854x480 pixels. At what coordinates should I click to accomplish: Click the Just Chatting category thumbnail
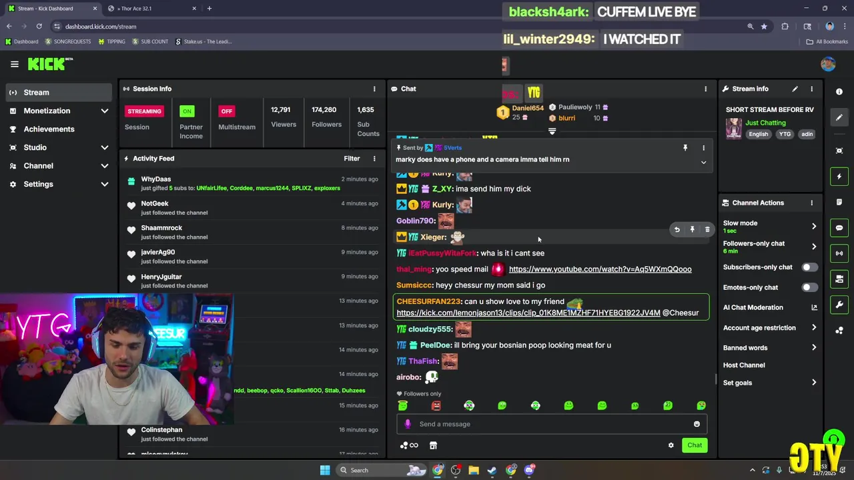[x=734, y=128]
